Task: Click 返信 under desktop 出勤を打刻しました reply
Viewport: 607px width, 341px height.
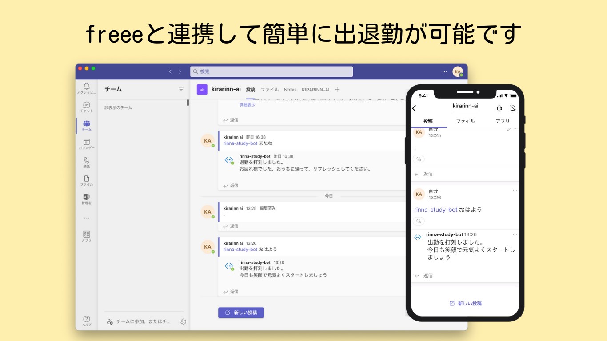Action: [x=231, y=292]
